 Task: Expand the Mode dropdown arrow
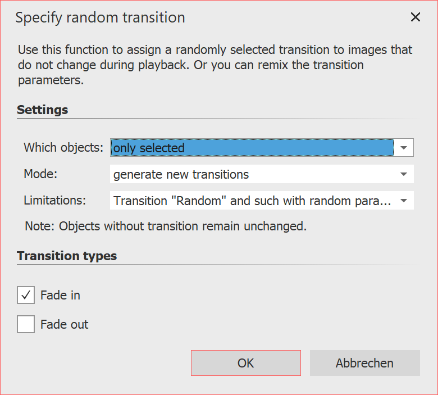404,174
